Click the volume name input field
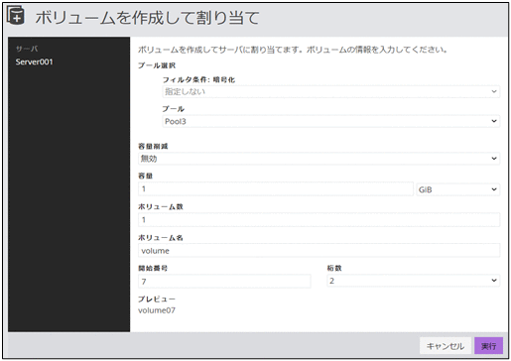Image resolution: width=511 pixels, height=361 pixels. pos(319,251)
